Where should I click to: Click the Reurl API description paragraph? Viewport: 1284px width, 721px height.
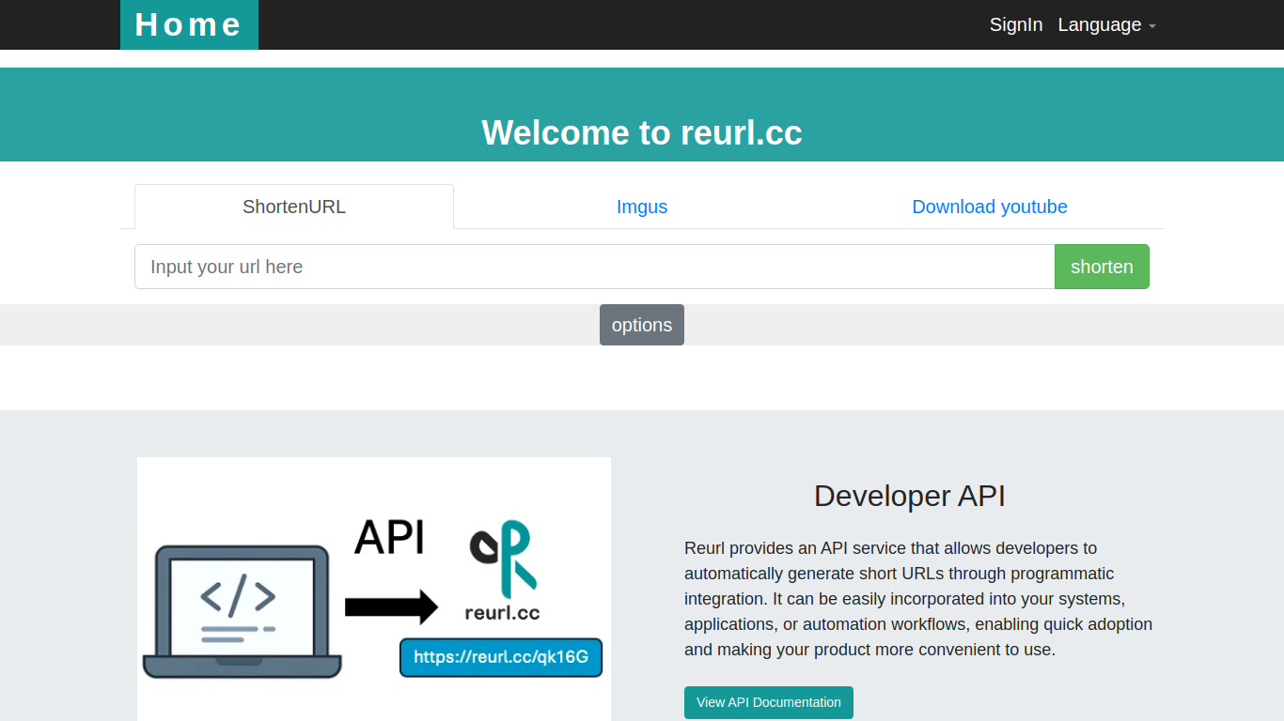pos(919,599)
